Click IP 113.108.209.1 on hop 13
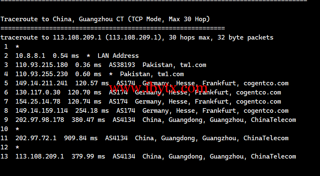 pos(39,156)
